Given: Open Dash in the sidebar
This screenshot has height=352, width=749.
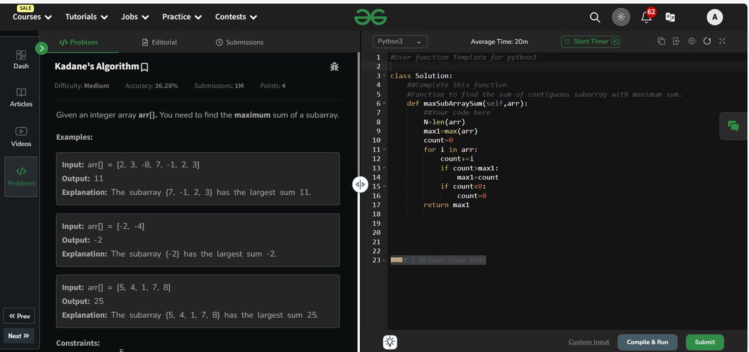Looking at the screenshot, I should click(x=21, y=59).
